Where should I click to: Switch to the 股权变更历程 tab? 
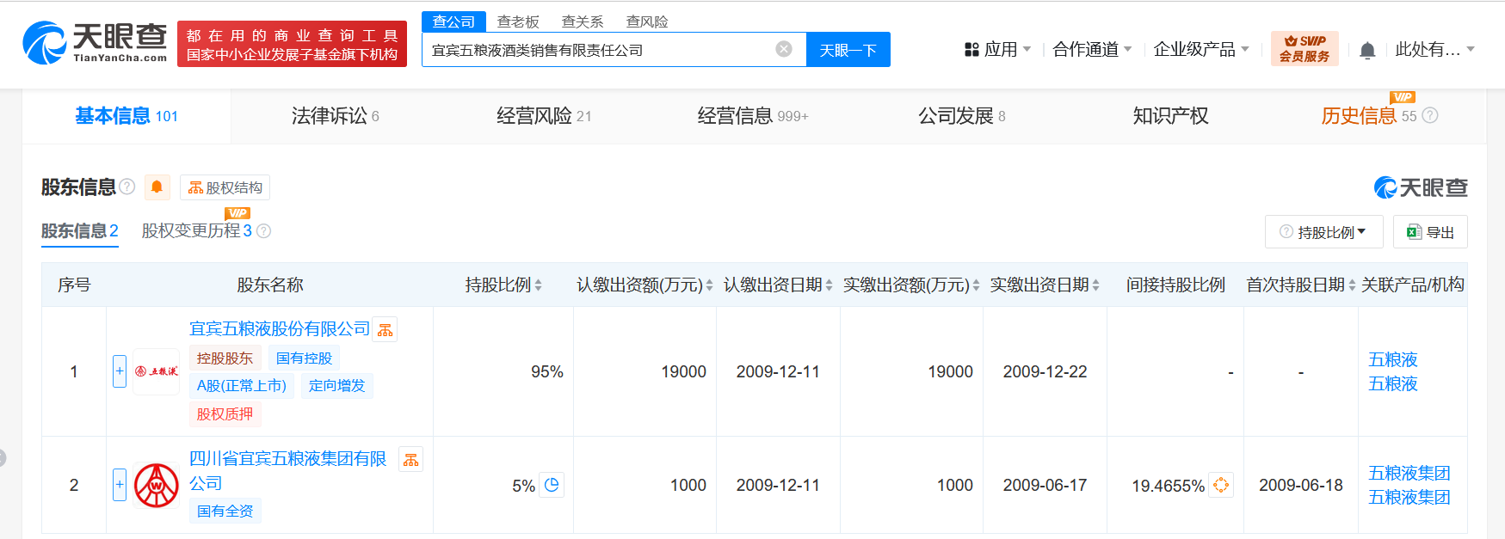tap(197, 230)
